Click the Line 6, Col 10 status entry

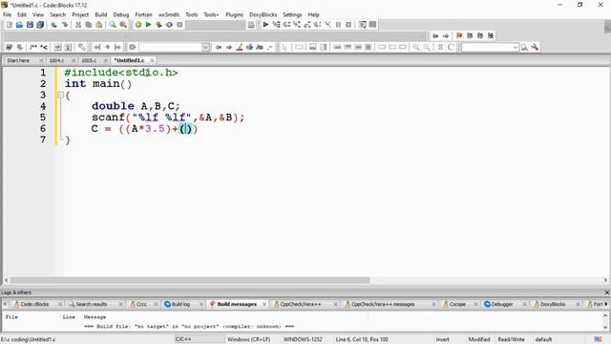[x=362, y=339]
